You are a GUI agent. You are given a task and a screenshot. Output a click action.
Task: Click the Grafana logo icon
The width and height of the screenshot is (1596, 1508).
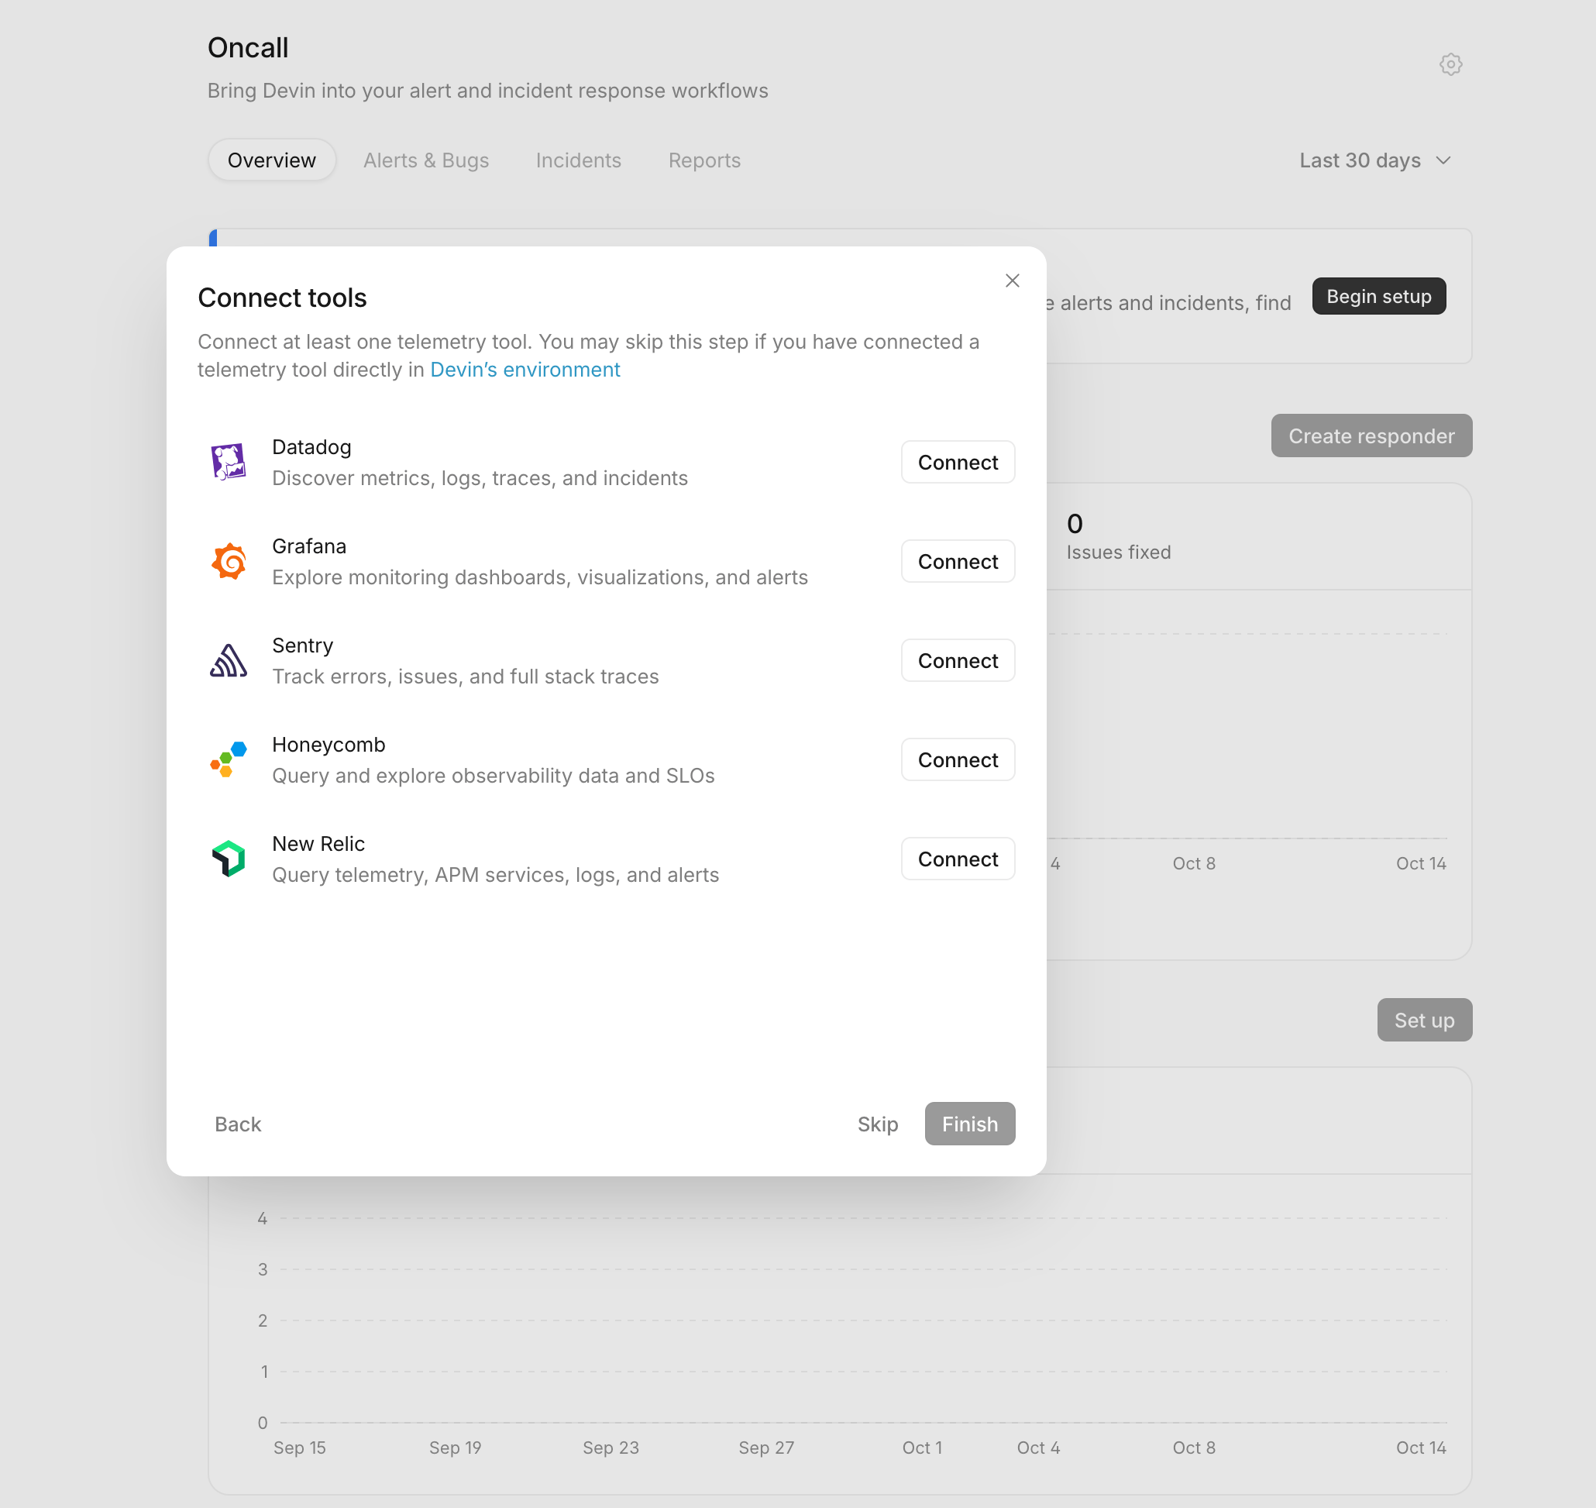[229, 561]
